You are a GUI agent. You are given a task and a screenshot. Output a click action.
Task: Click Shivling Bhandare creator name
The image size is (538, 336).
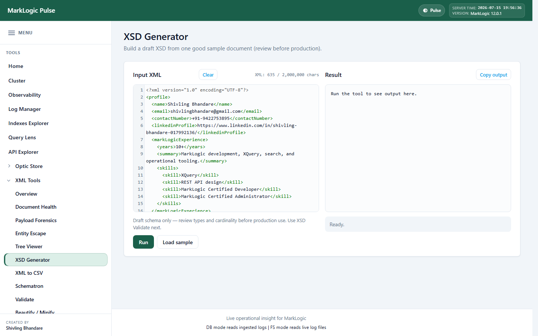[24, 328]
